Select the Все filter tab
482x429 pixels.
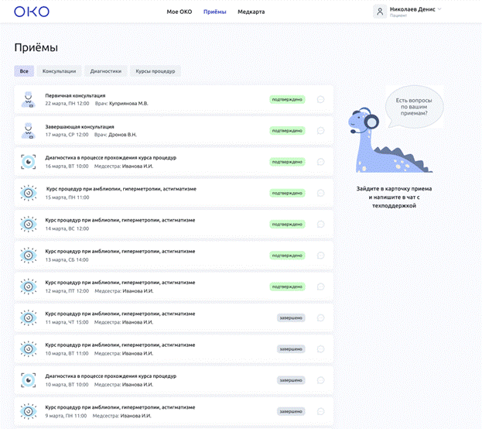click(x=24, y=71)
